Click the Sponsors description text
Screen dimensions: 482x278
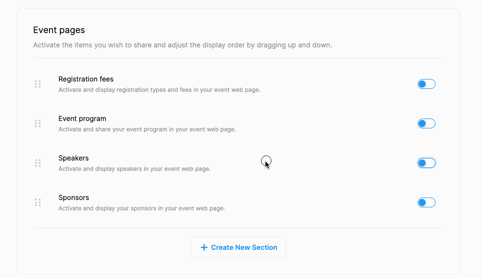coord(141,208)
